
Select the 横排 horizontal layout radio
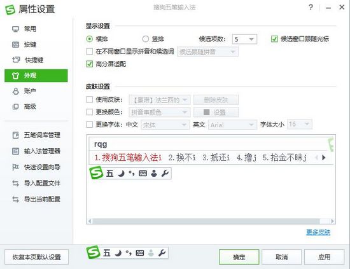click(89, 39)
